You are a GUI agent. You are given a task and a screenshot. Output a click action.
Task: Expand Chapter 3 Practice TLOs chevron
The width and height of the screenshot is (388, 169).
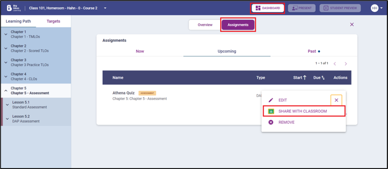(x=6, y=63)
